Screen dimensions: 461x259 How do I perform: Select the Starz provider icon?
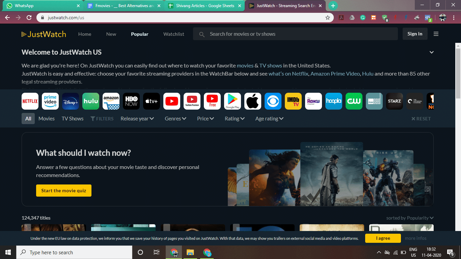click(395, 101)
